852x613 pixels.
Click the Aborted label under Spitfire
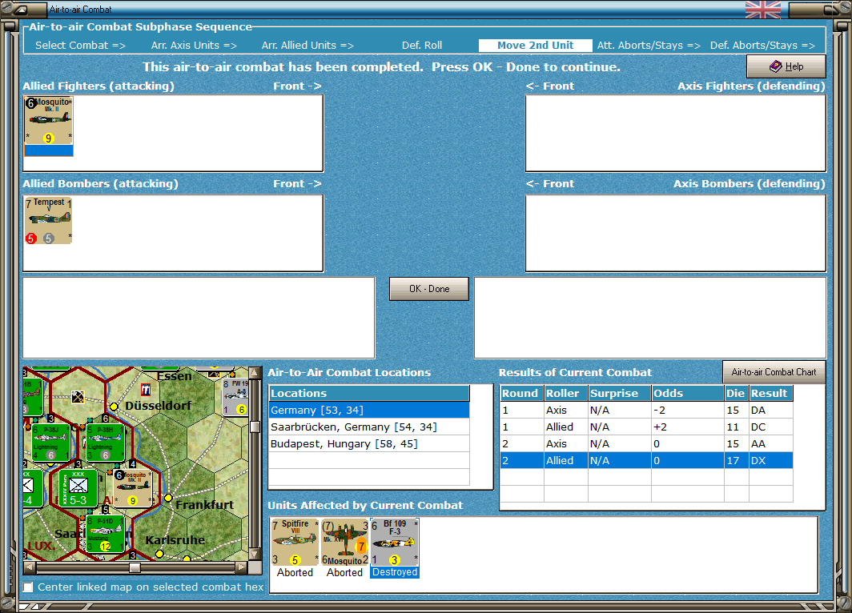295,572
